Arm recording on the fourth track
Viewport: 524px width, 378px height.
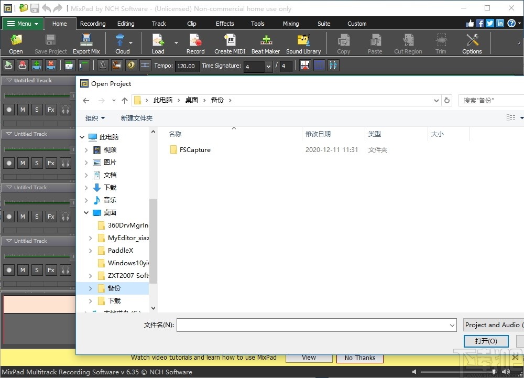pos(9,269)
